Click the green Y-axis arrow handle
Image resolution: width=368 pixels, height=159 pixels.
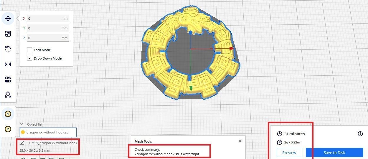(191, 88)
